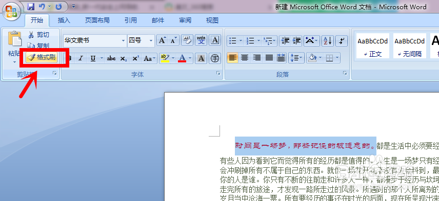Open the 段落 paragraph dialog launcher

coord(345,74)
